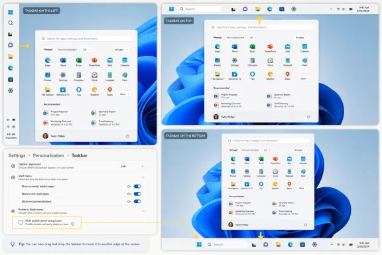Launch Word from the left-taskbar Start menu
382x255 pixels.
63,62
